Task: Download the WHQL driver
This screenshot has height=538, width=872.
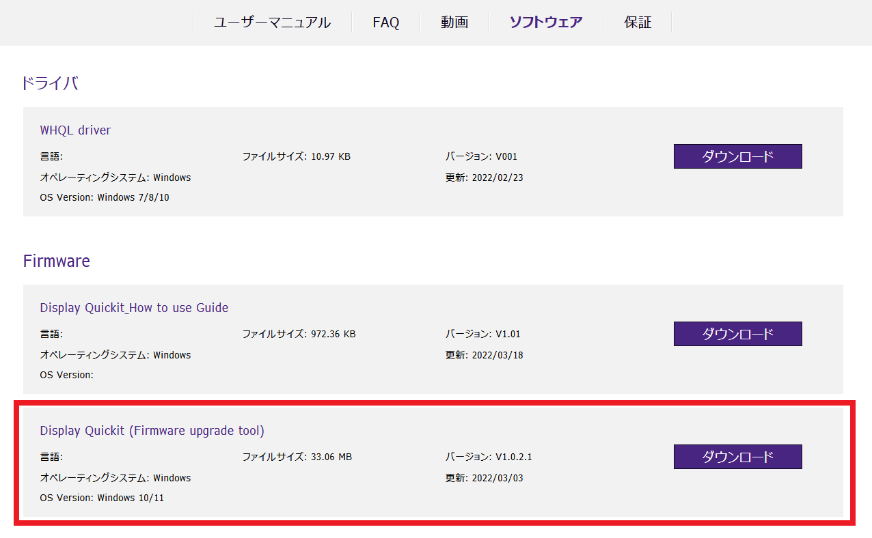Action: coord(737,156)
